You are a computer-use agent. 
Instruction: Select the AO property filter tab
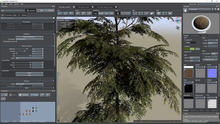click(x=19, y=15)
